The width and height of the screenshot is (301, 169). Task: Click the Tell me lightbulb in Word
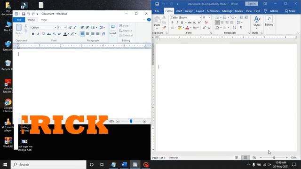pyautogui.click(x=265, y=11)
